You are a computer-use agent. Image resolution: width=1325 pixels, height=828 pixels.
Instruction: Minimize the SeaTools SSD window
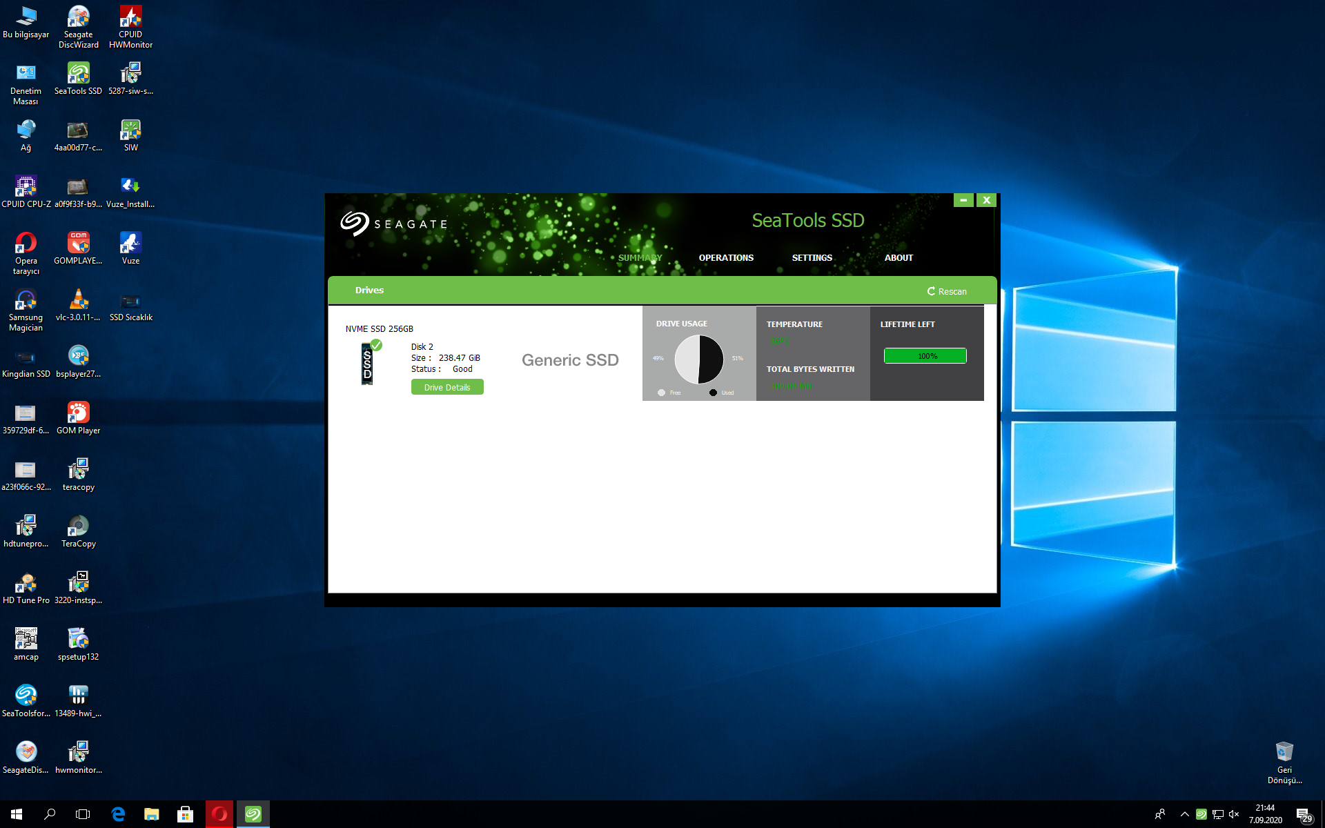[963, 200]
